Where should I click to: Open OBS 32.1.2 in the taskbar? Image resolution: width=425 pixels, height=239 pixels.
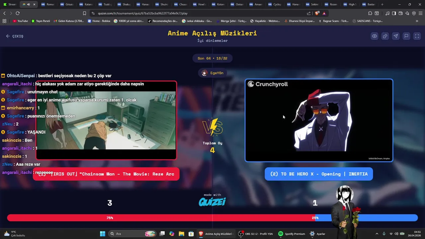(x=256, y=234)
